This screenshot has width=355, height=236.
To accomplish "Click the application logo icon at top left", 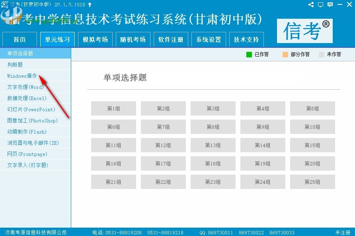I will 5,5.
